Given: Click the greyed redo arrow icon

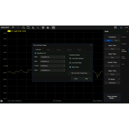Looking at the screenshot, I should [18, 27].
